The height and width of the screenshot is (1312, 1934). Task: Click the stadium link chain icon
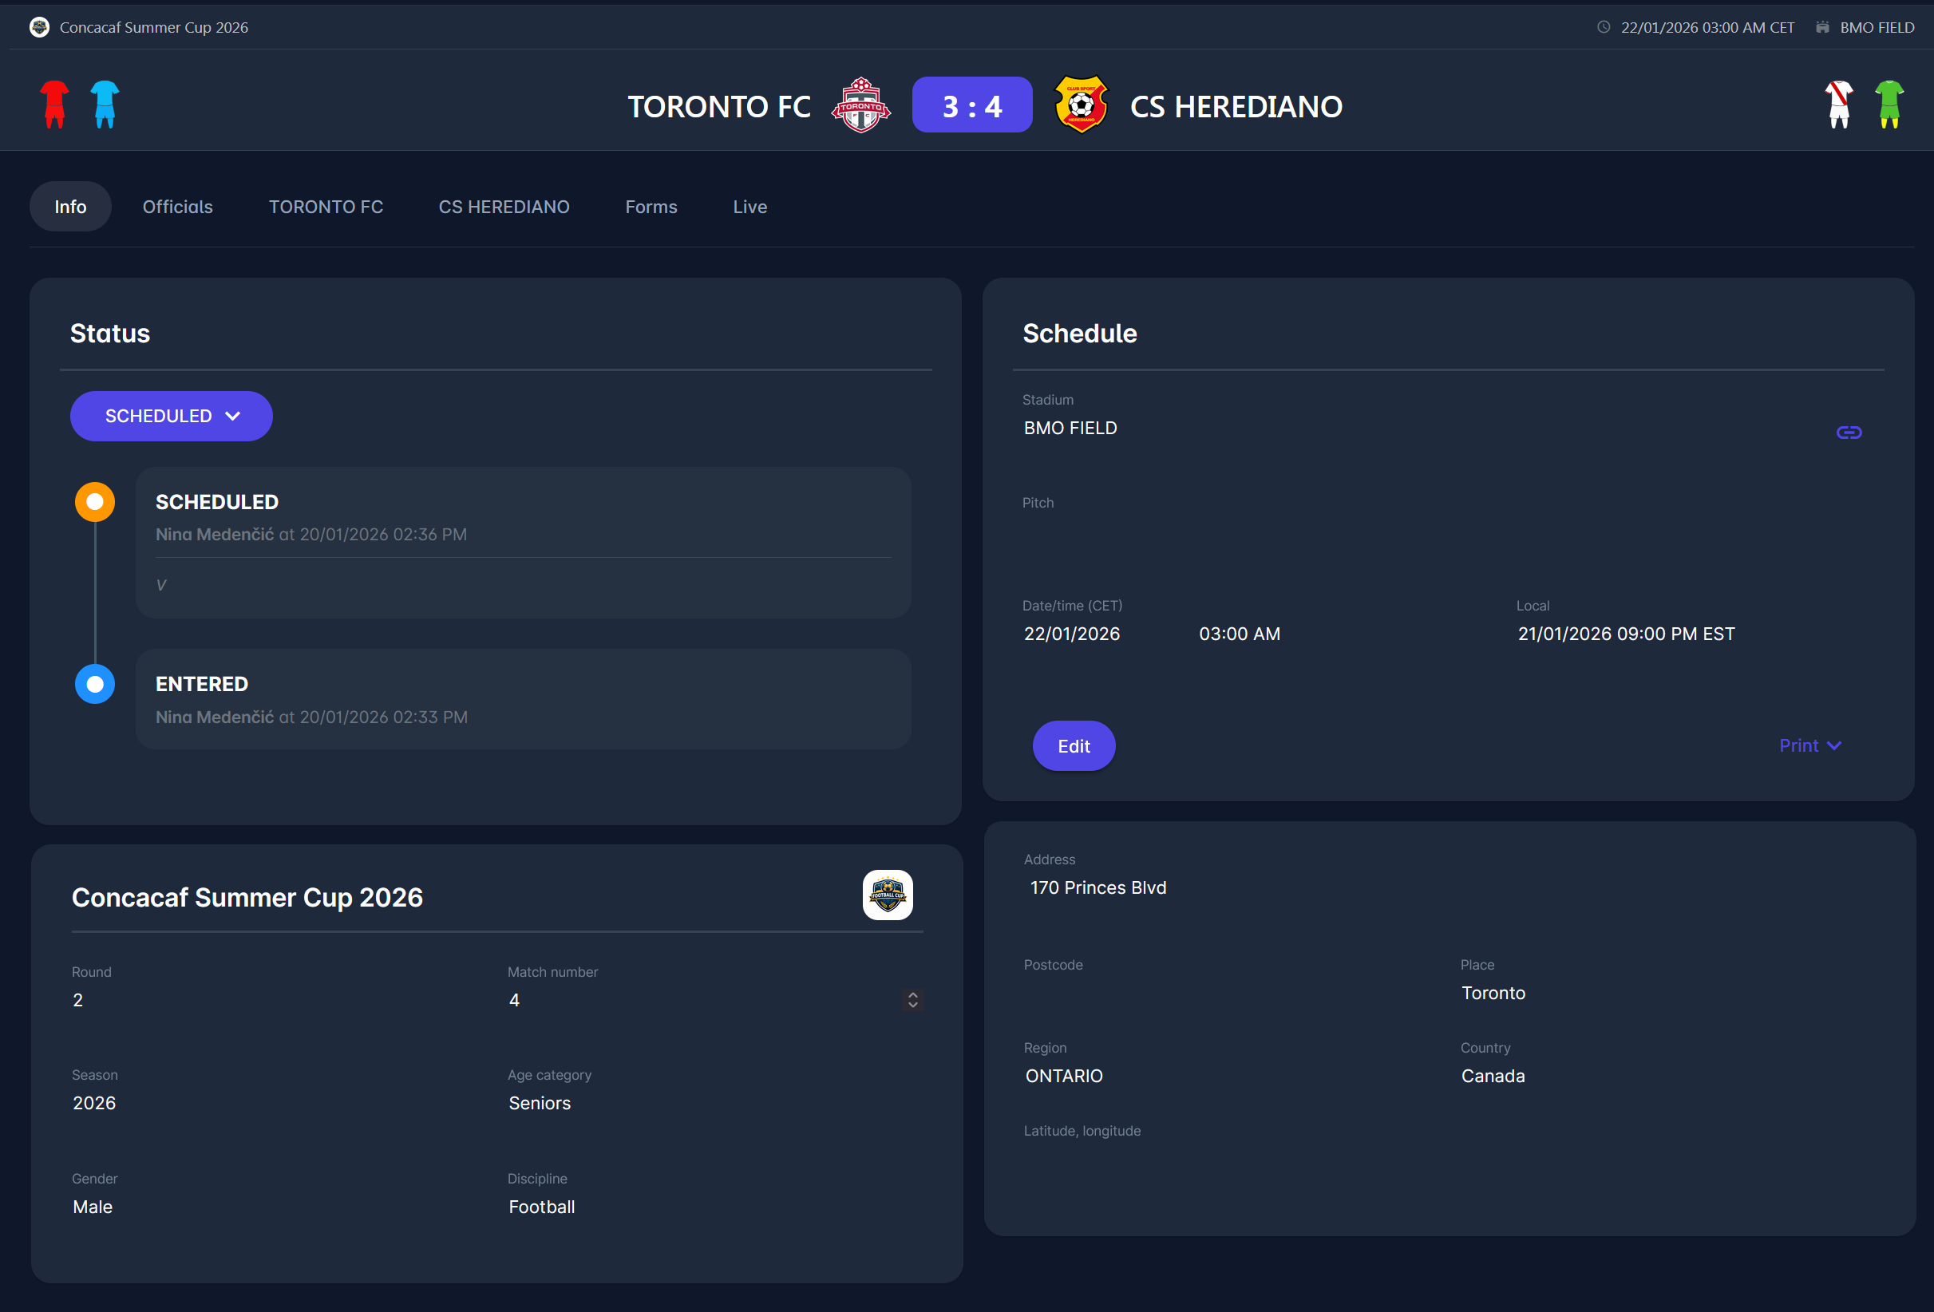click(1849, 433)
